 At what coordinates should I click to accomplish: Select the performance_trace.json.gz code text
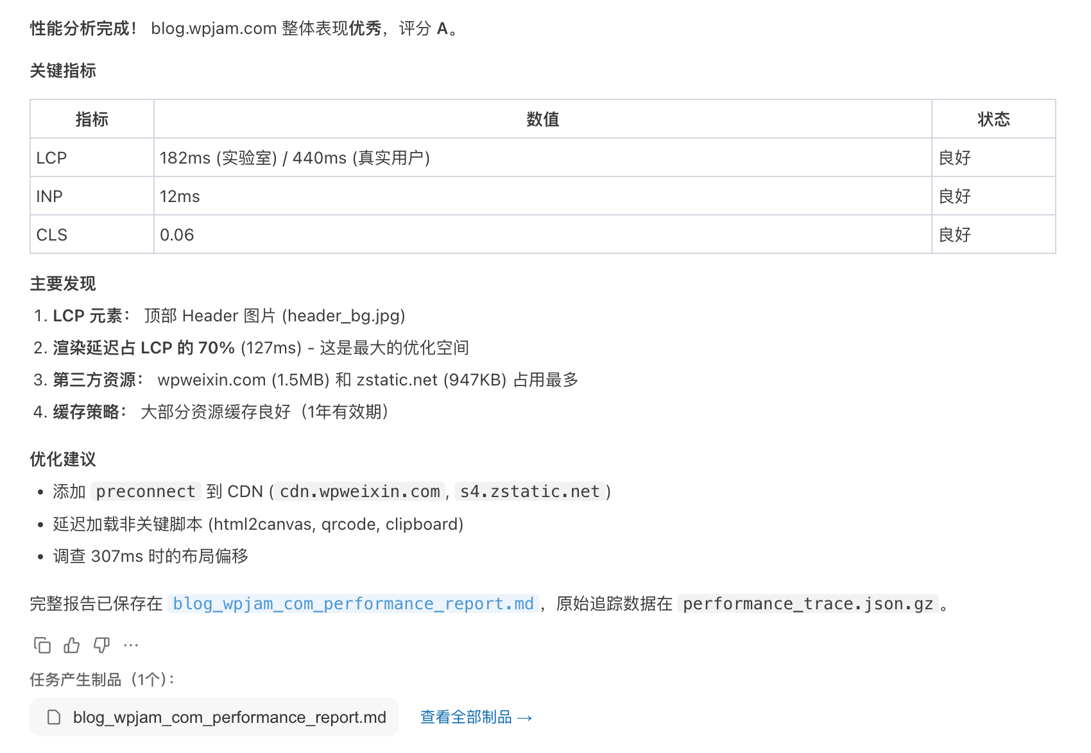(807, 603)
